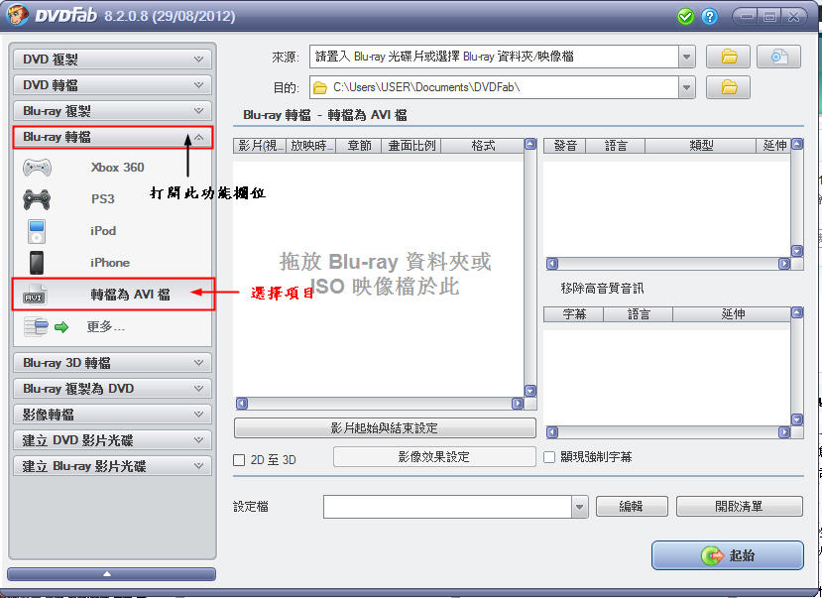Open 更多... menu entry
Viewport: 822px width, 598px height.
coord(106,327)
